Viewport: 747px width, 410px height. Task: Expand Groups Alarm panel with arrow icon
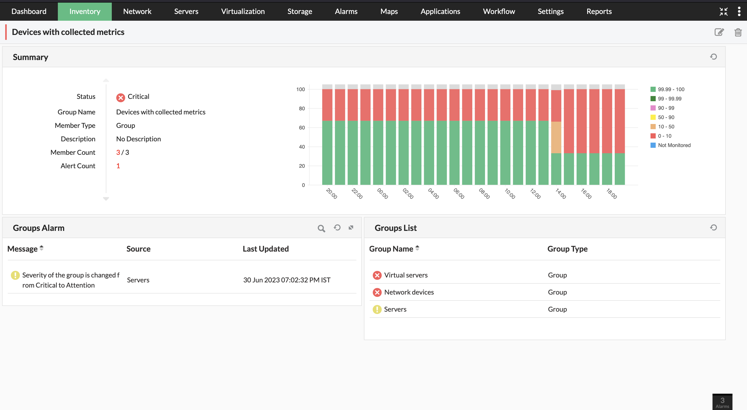(351, 228)
